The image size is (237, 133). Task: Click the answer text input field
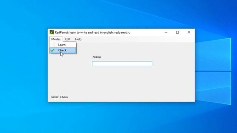click(x=122, y=64)
